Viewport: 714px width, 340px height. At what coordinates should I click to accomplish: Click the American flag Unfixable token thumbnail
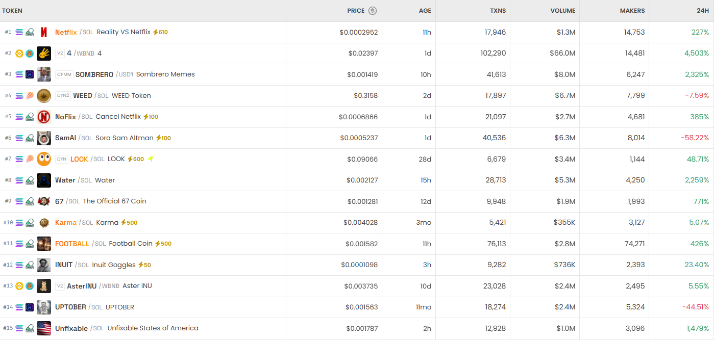(44, 328)
